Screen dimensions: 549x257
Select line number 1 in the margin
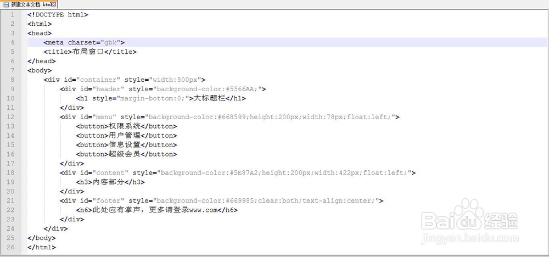[13, 15]
